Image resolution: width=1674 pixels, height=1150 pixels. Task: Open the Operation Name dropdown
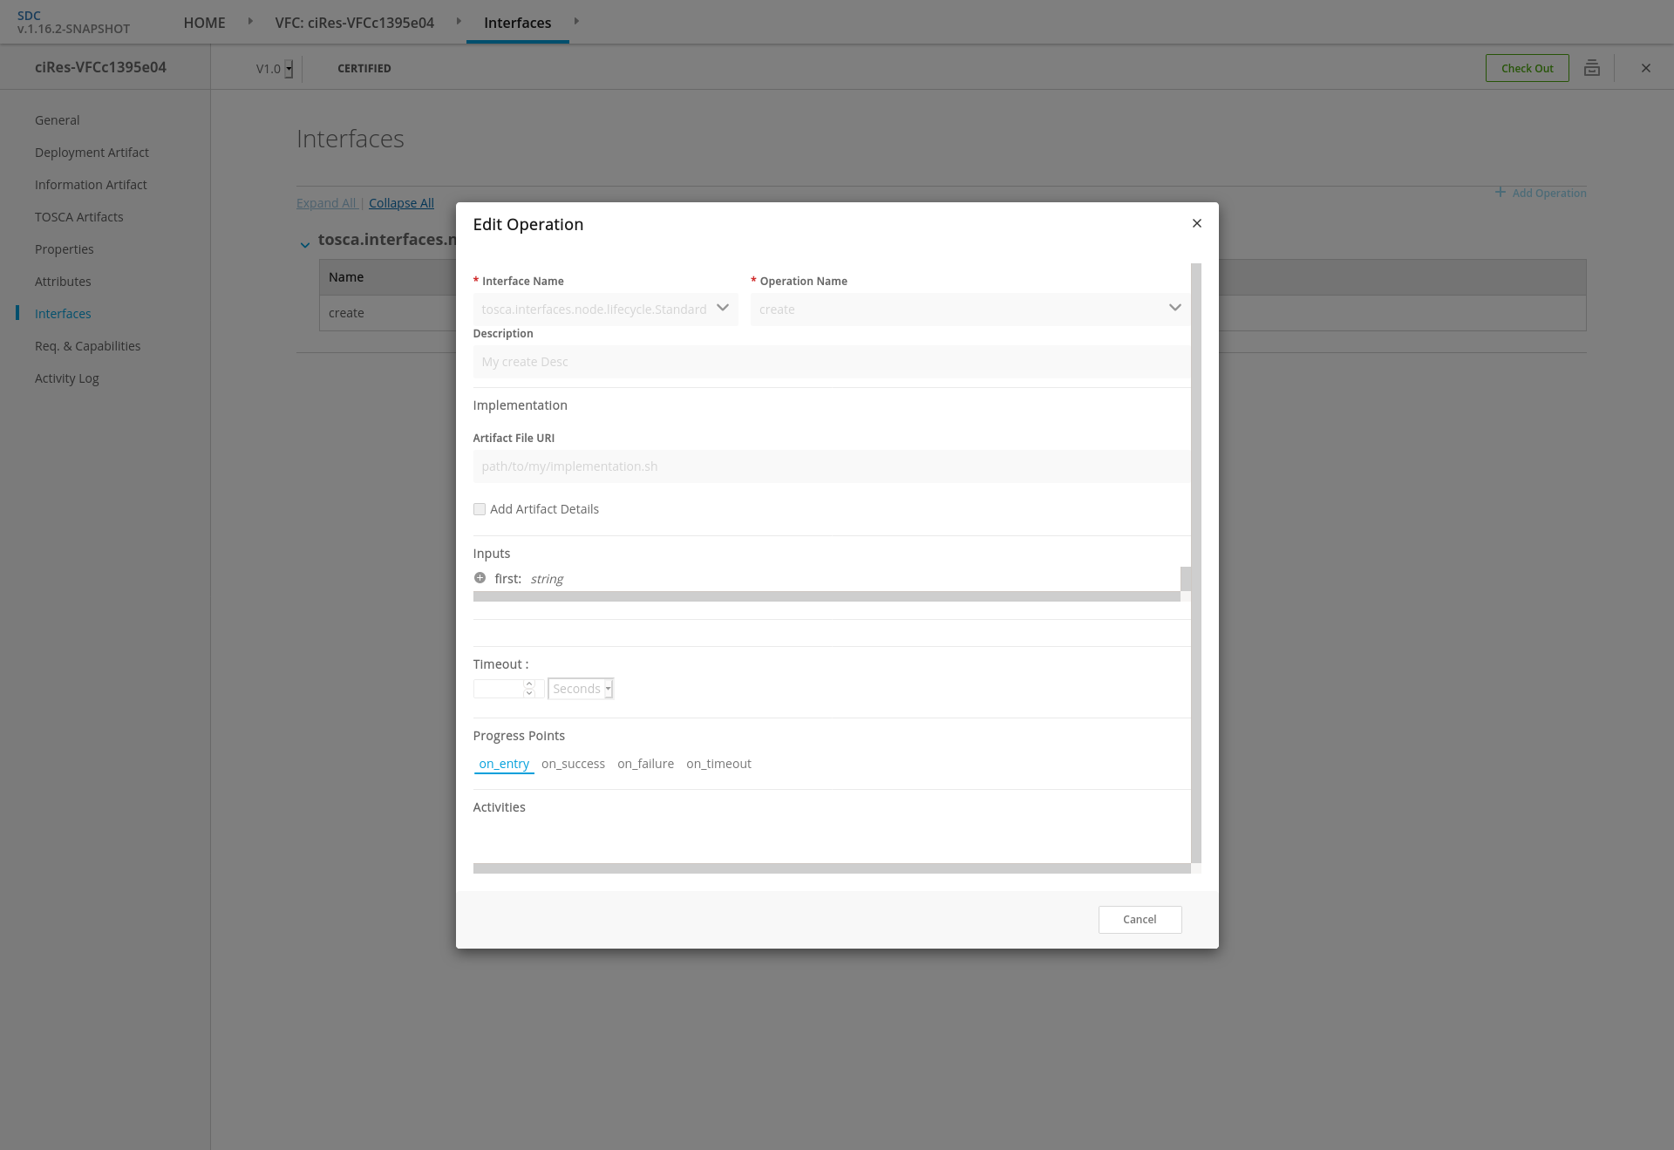pos(1174,308)
